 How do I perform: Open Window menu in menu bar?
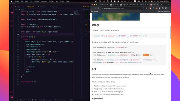click(62, 1)
